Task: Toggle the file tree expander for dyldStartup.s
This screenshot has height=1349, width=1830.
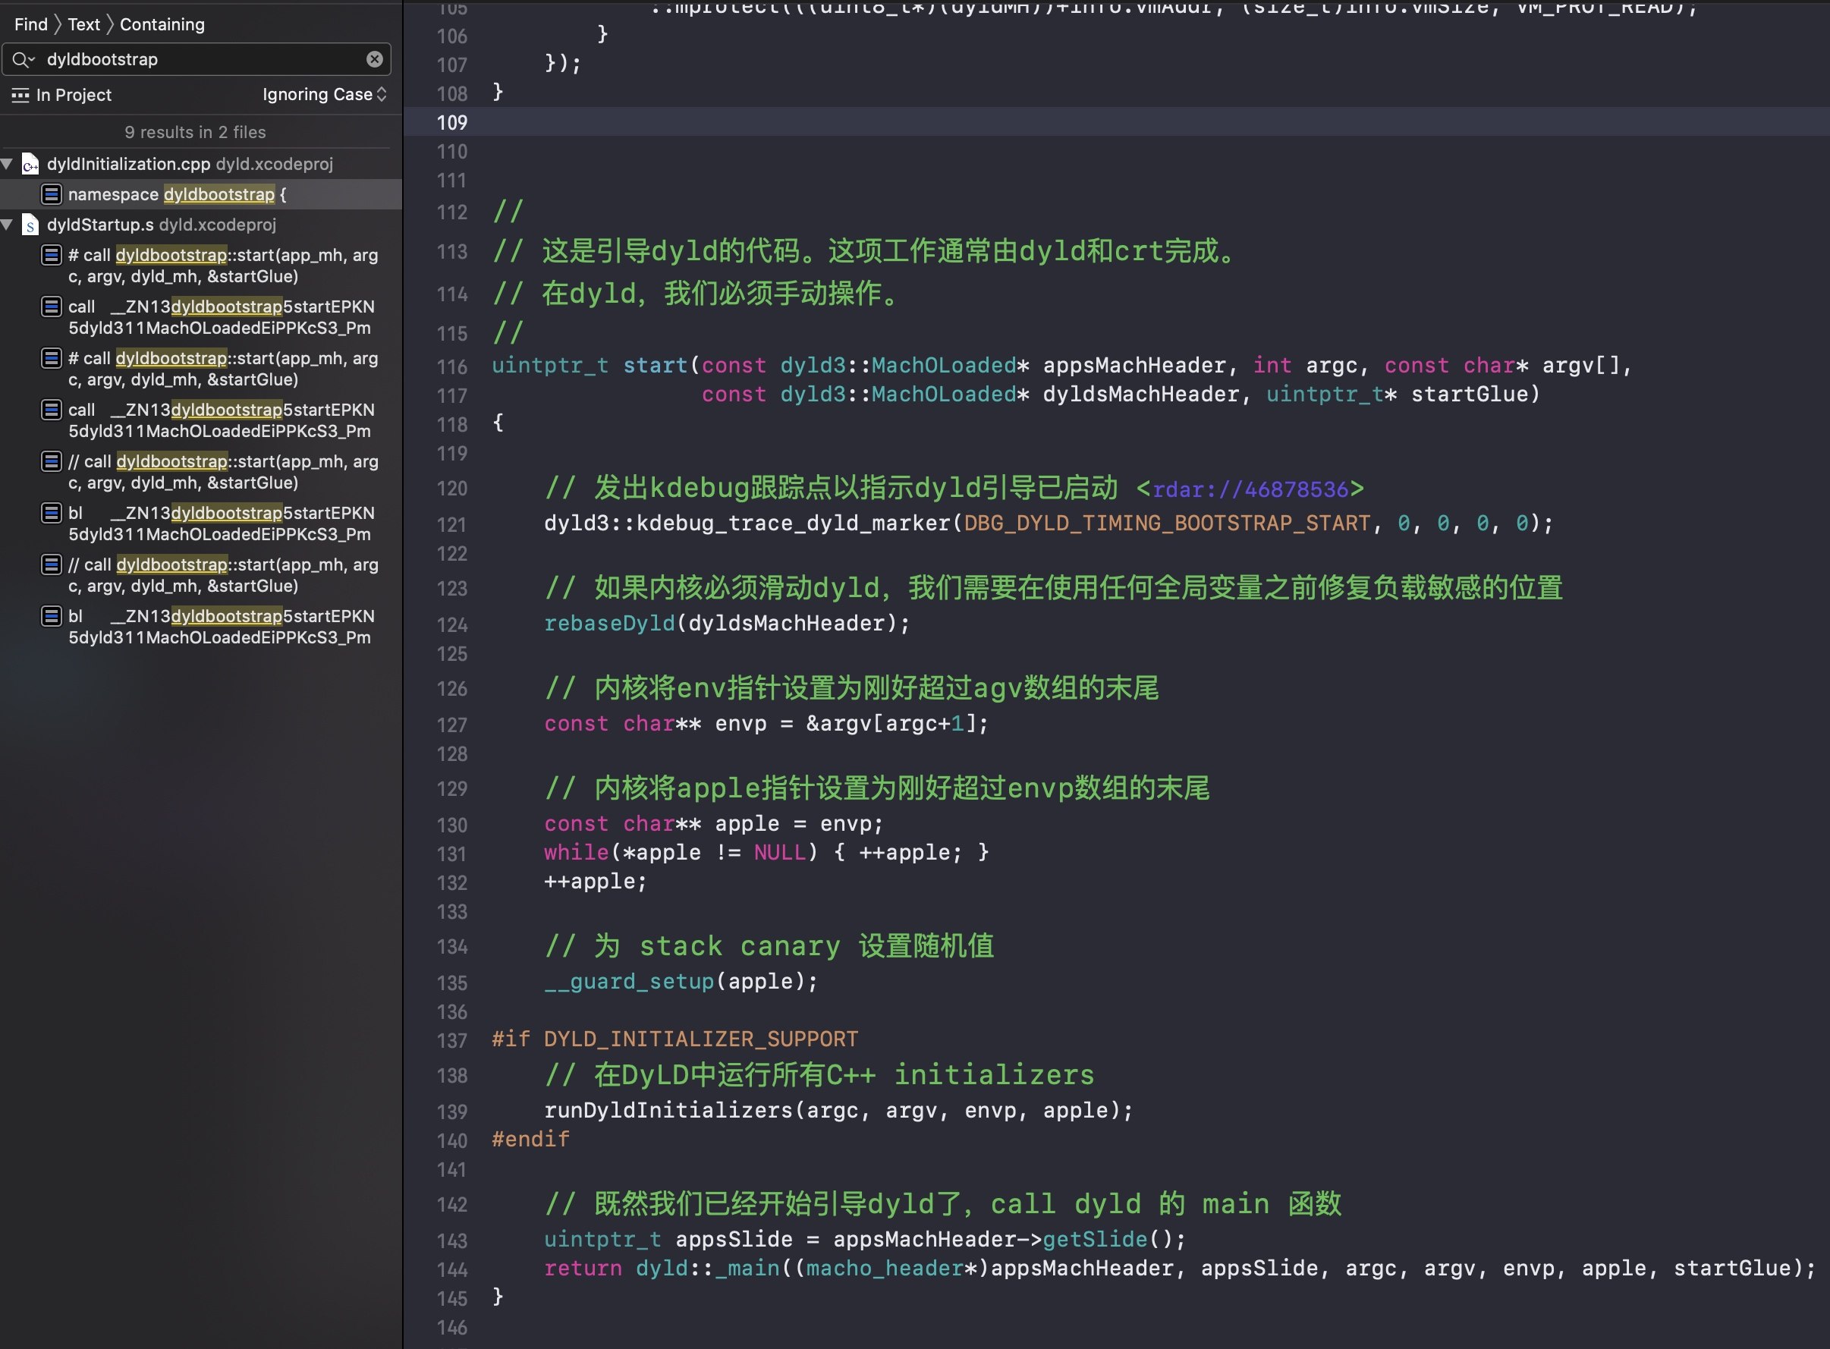Action: (x=11, y=223)
